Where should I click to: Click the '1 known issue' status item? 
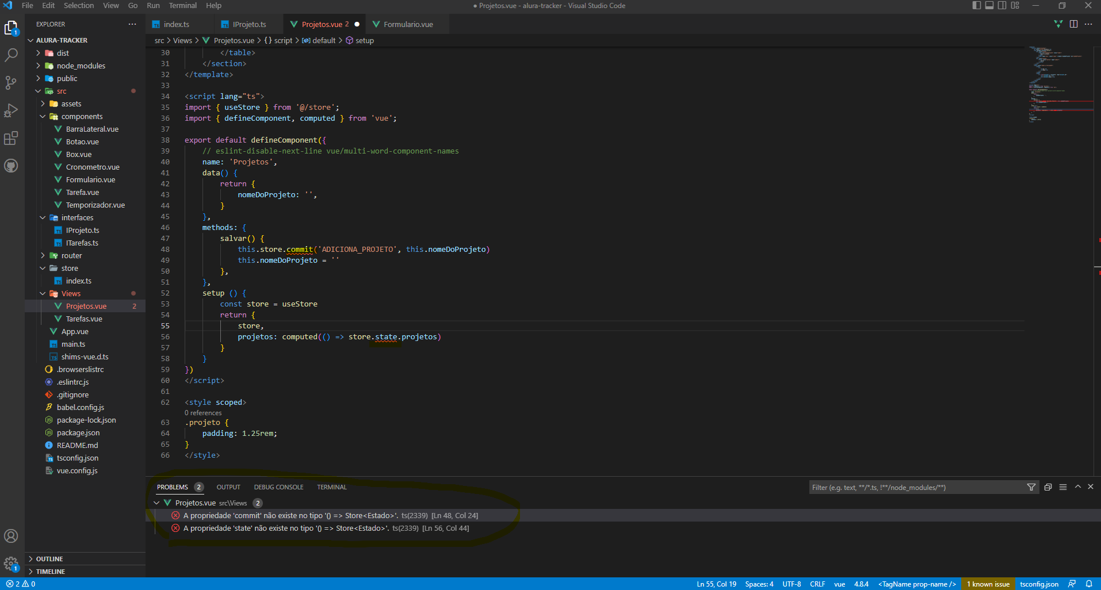(x=988, y=584)
